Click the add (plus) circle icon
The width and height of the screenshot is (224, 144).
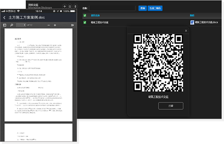pos(64,6)
